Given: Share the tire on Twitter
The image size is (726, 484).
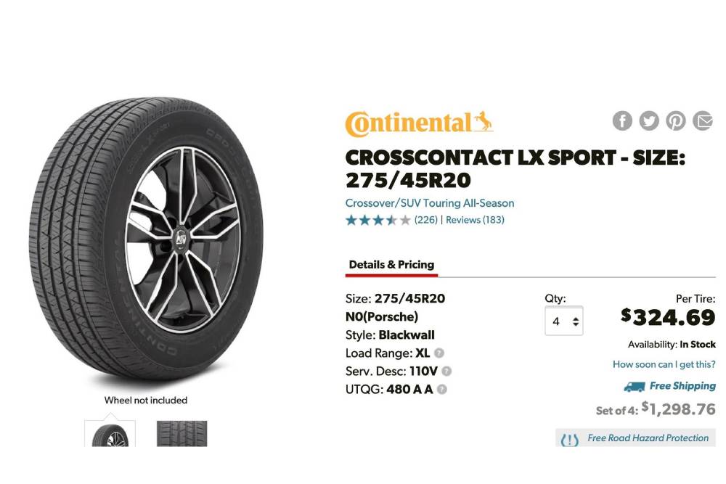Looking at the screenshot, I should click(x=649, y=120).
